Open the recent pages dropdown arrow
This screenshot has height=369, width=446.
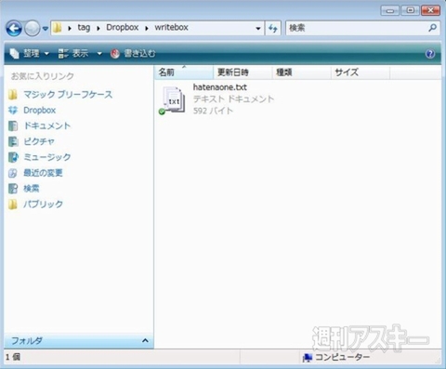pos(46,29)
